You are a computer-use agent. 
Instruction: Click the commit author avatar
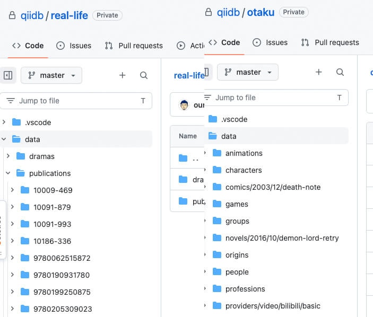[184, 105]
